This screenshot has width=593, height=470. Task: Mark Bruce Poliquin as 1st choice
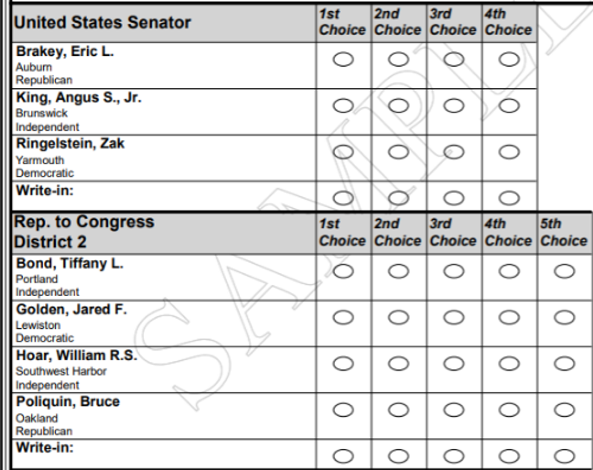click(x=343, y=409)
